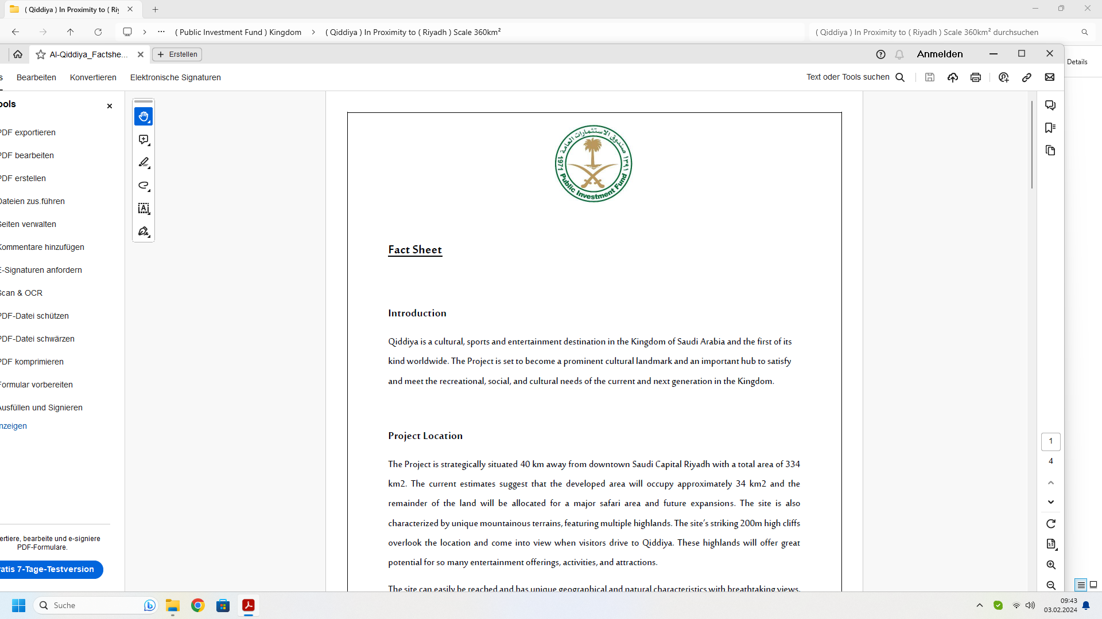The height and width of the screenshot is (619, 1102).
Task: Select the Hand pan tool
Action: point(143,116)
